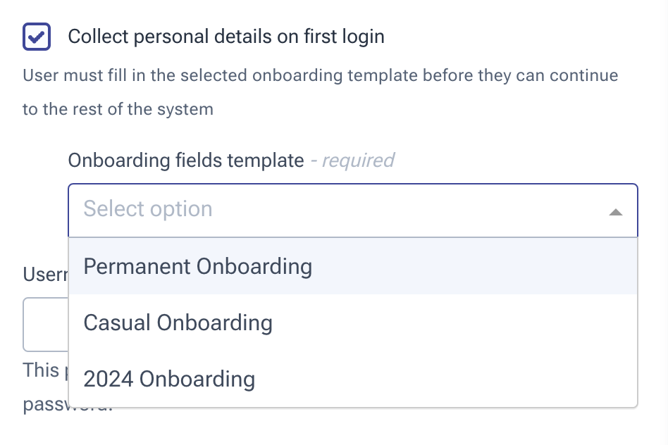Collapse the dropdown using the chevron arrow
The image size is (668, 445).
[x=615, y=211]
